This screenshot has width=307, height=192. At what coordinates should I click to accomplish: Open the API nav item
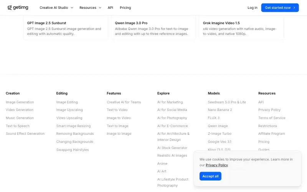pos(111,8)
